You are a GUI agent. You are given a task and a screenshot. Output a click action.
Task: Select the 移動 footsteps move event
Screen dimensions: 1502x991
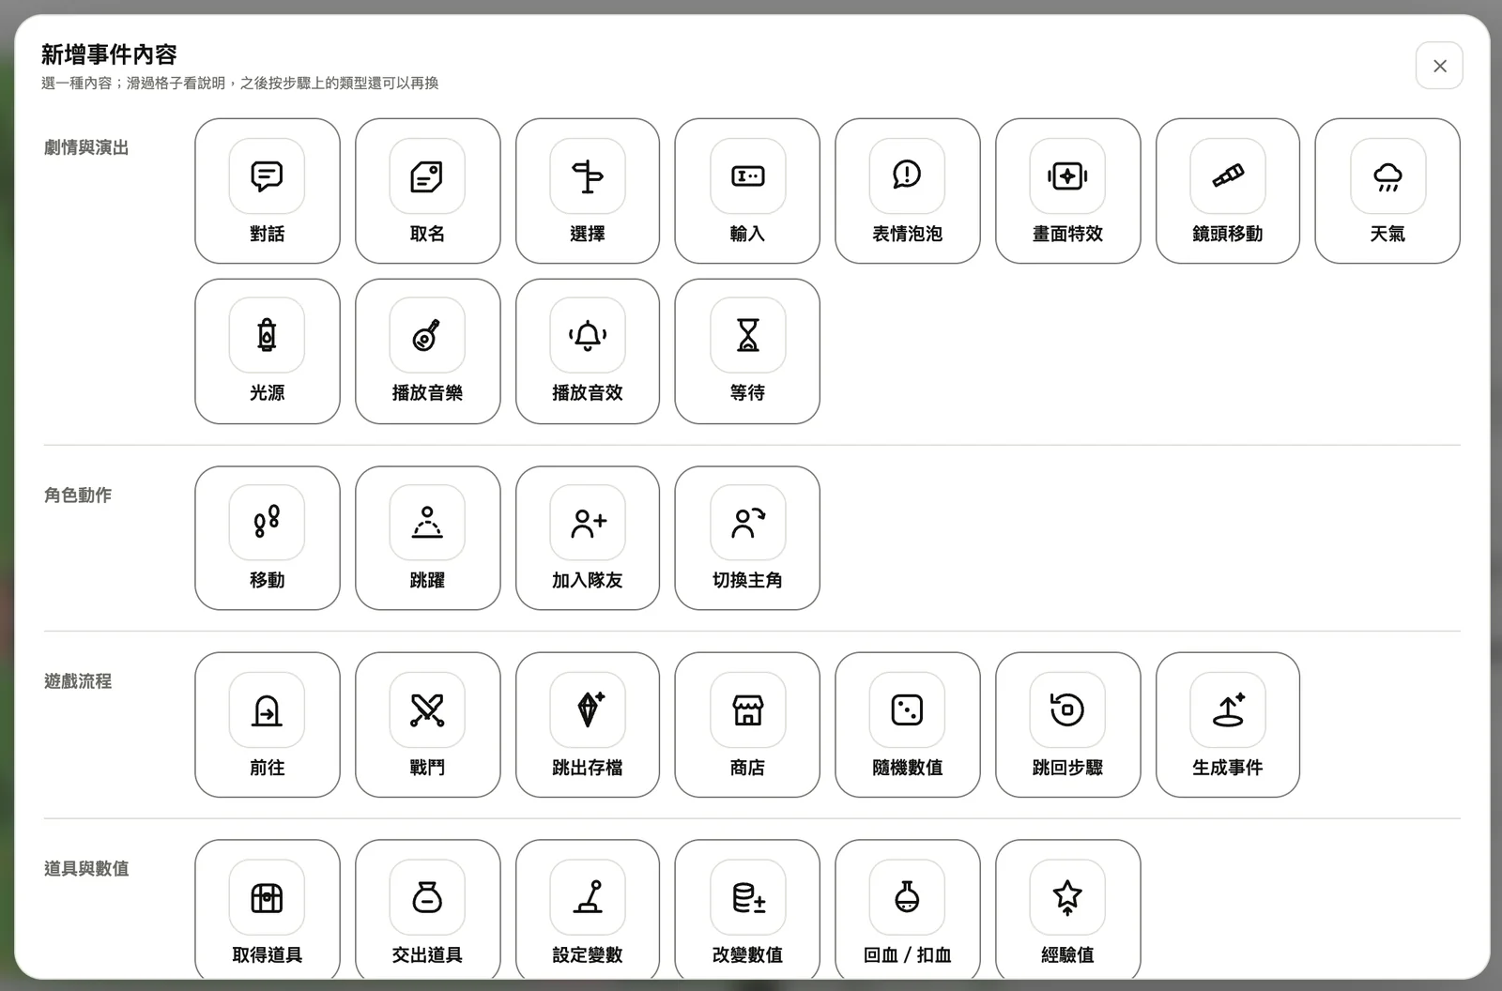pos(268,539)
